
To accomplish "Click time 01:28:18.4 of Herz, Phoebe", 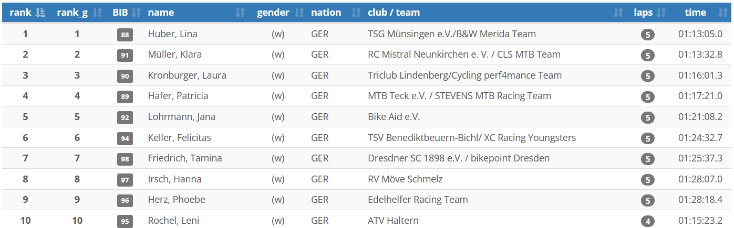I will click(700, 200).
